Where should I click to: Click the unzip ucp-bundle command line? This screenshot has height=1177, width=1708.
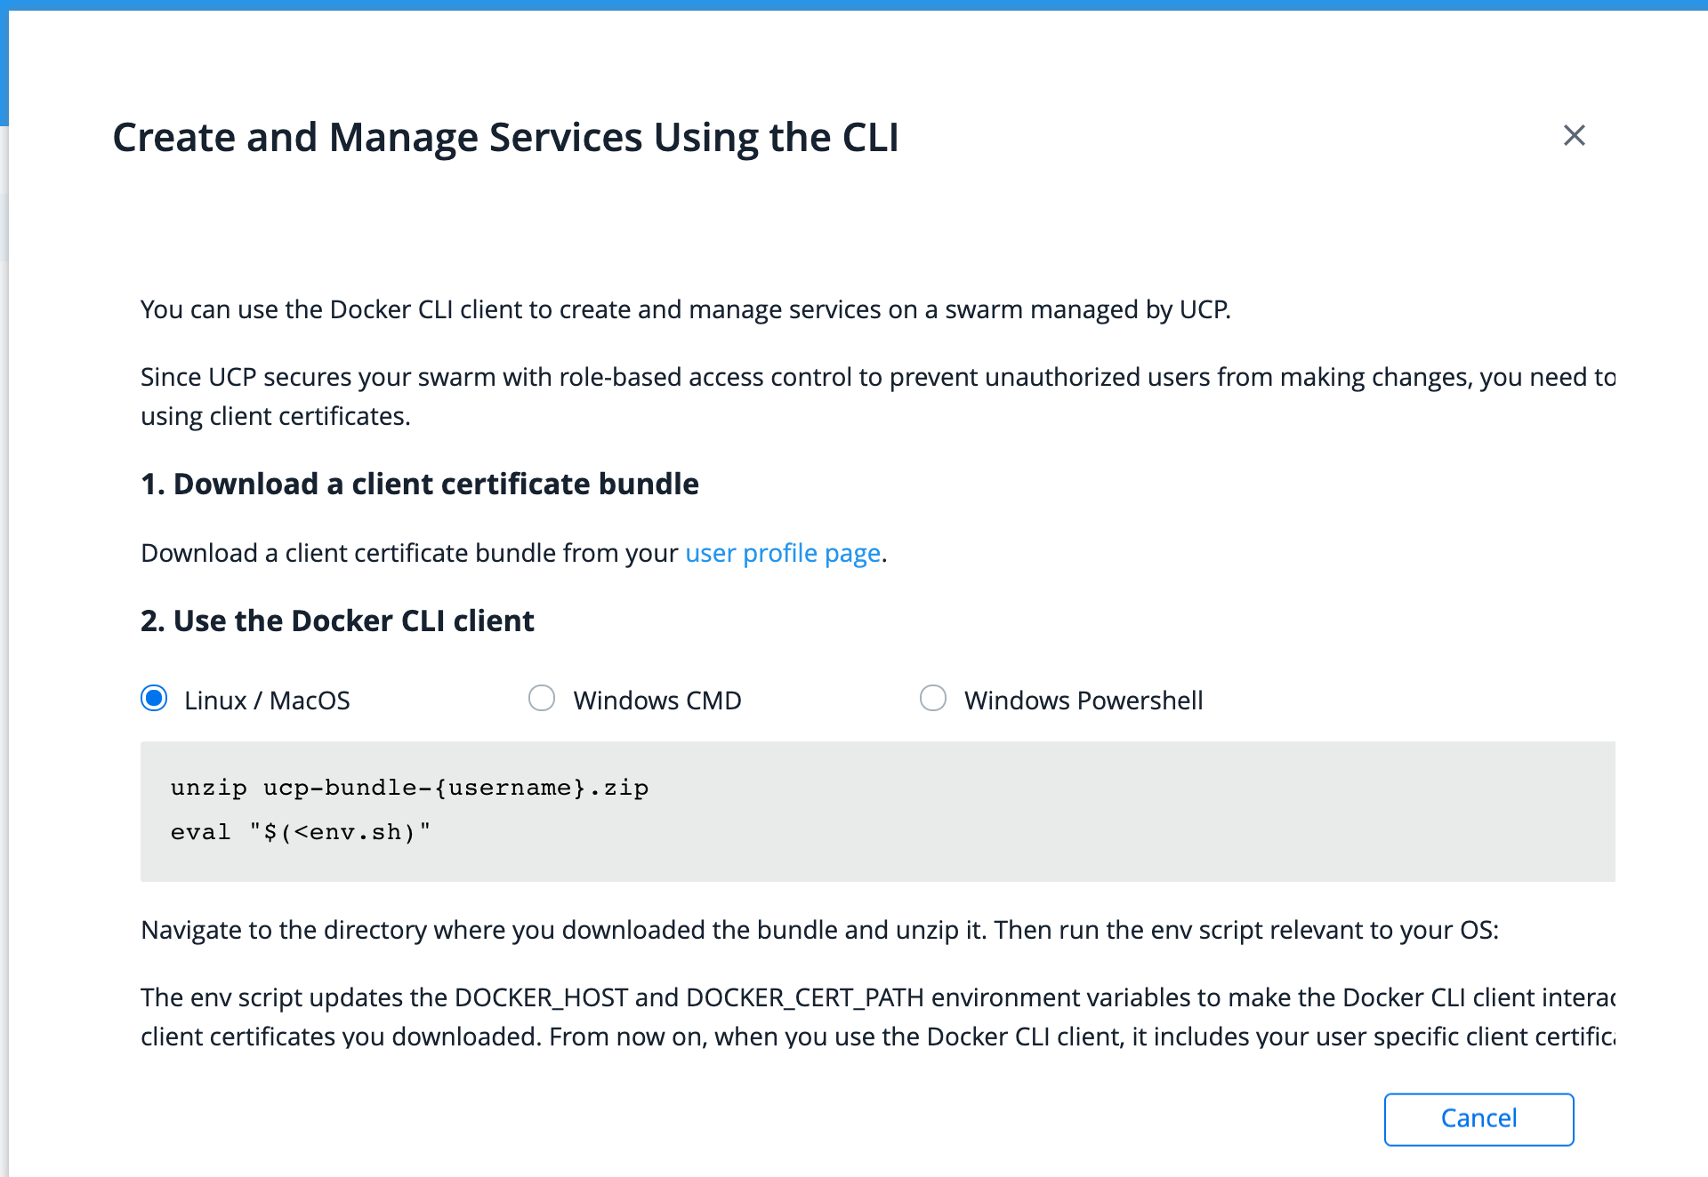coord(409,788)
